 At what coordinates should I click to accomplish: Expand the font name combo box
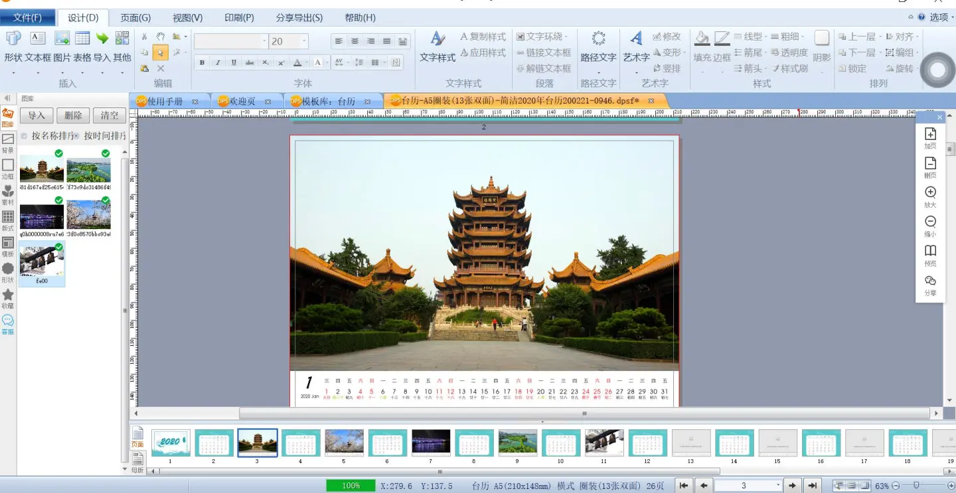click(264, 42)
